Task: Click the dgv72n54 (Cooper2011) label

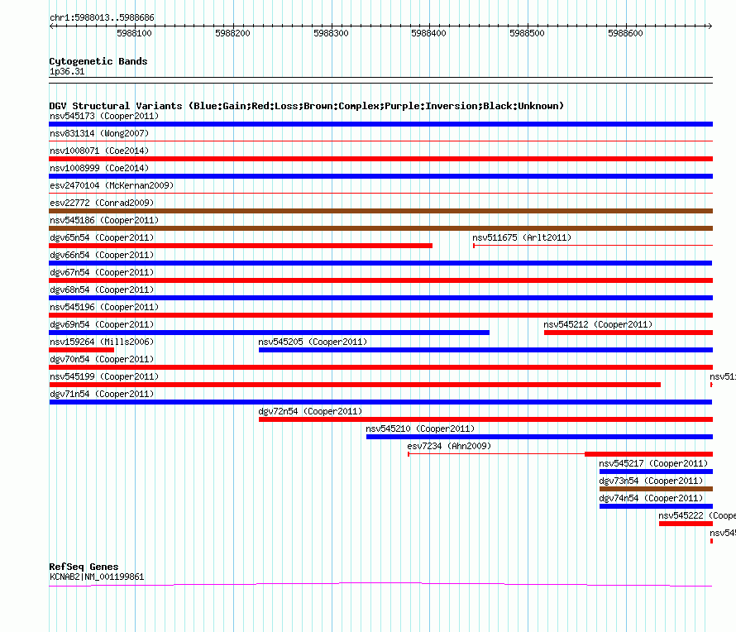Action: pos(310,411)
